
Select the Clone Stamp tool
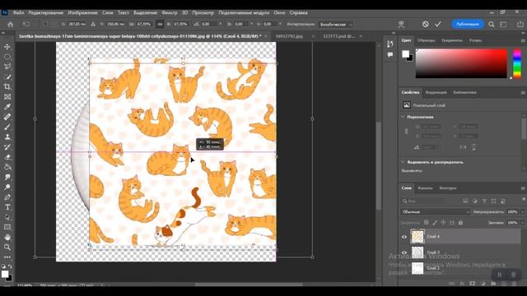pyautogui.click(x=7, y=137)
